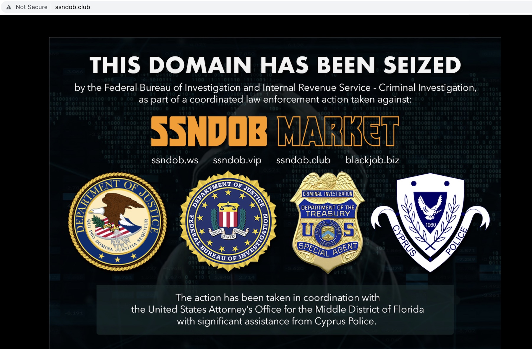This screenshot has width=532, height=349.
Task: Click the ssndob.vip domain text
Action: click(237, 160)
